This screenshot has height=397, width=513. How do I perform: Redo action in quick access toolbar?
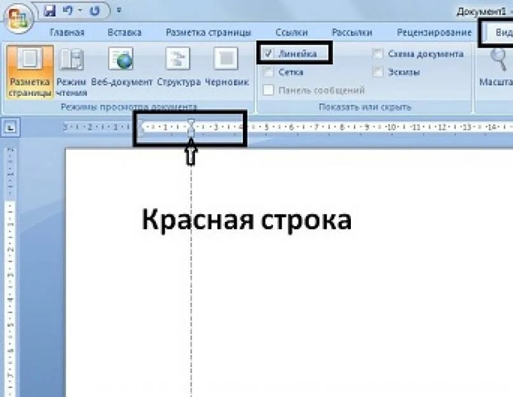(95, 11)
